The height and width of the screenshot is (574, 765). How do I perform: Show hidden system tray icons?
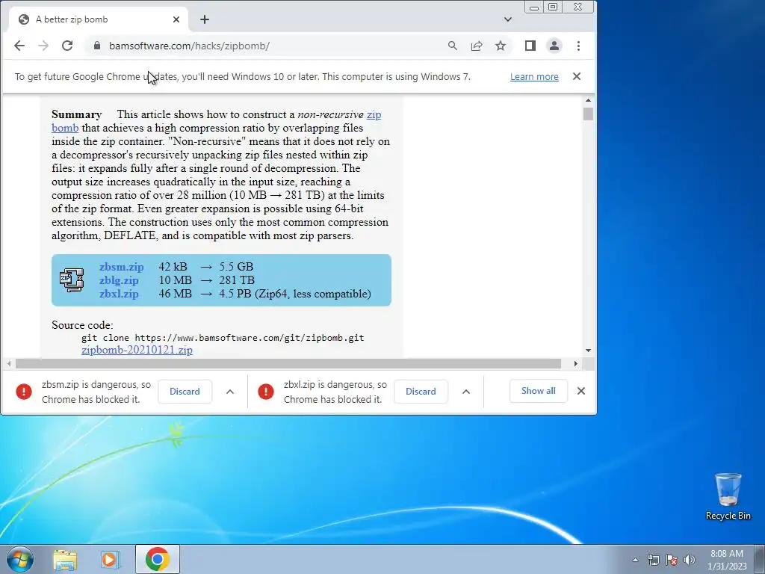point(635,560)
